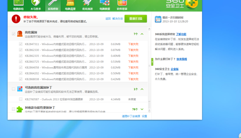Click the green puzzle piece icon
The height and width of the screenshot is (138, 241).
pos(20,109)
